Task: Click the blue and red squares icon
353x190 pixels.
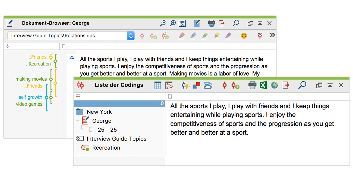Action: (x=197, y=85)
